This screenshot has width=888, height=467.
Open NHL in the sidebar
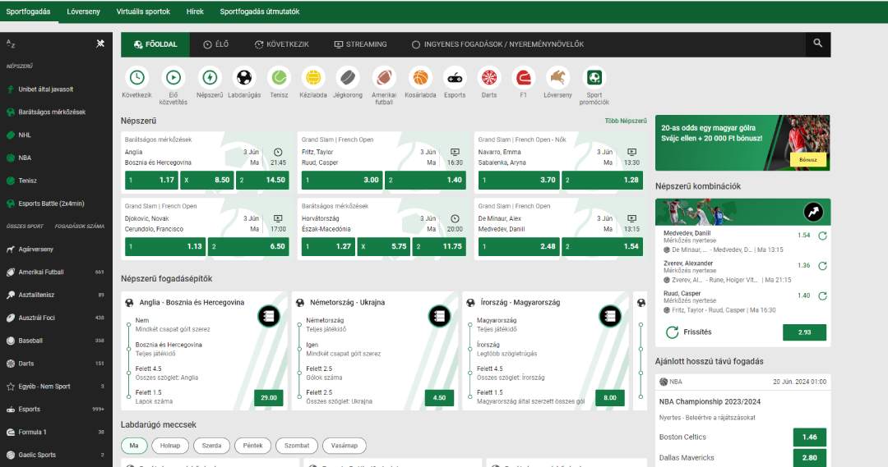(25, 135)
